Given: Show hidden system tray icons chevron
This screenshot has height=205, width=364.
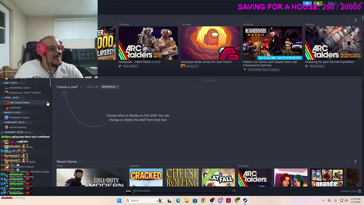Looking at the screenshot, I should 323,200.
